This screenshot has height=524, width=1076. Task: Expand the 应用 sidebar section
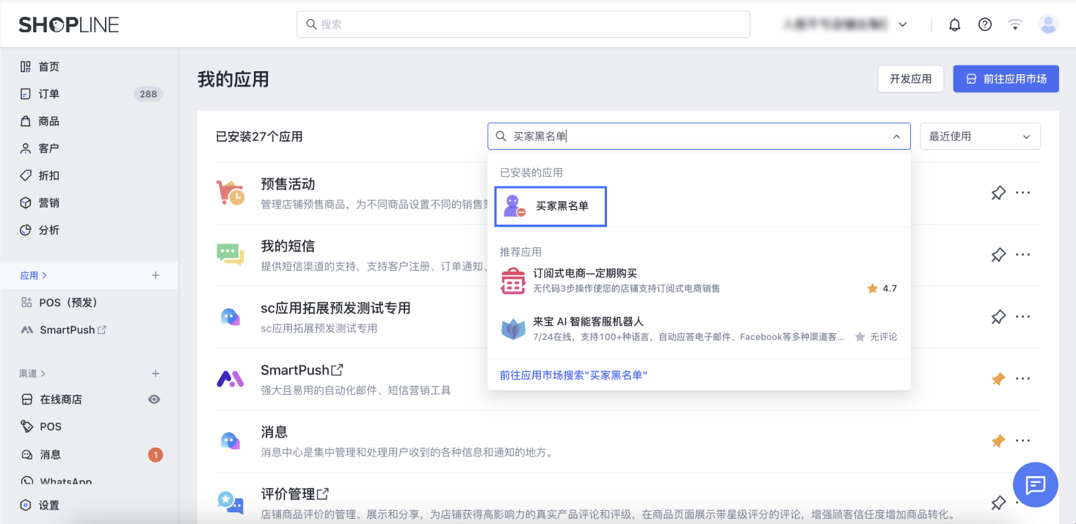34,275
